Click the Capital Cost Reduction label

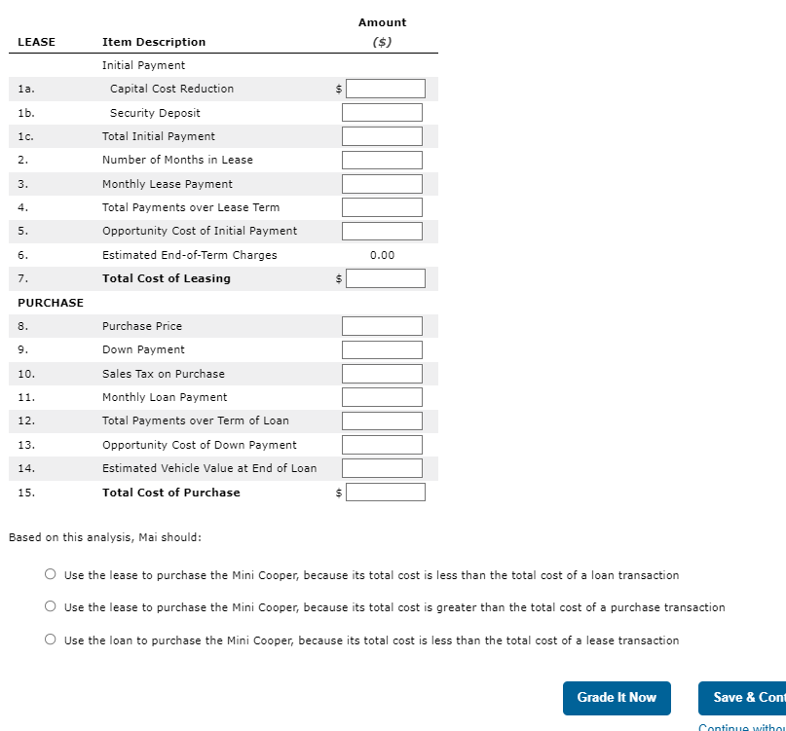(x=172, y=89)
